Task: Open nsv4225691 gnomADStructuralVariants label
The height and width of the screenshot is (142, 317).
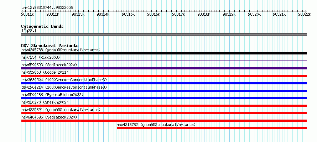Action: (61, 110)
